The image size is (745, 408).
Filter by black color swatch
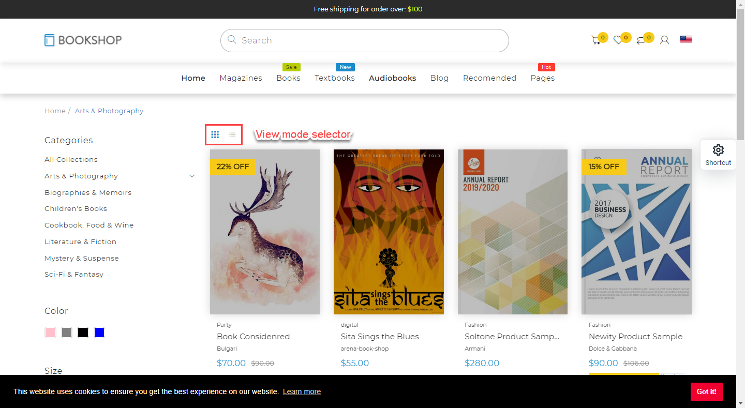click(x=83, y=333)
